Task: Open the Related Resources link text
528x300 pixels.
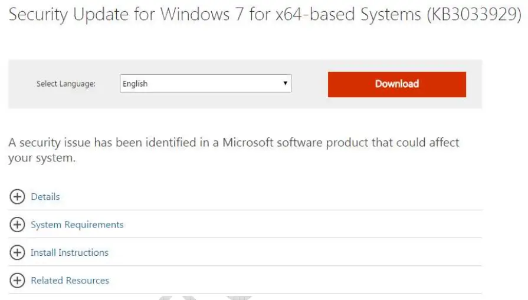Action: [x=70, y=281]
